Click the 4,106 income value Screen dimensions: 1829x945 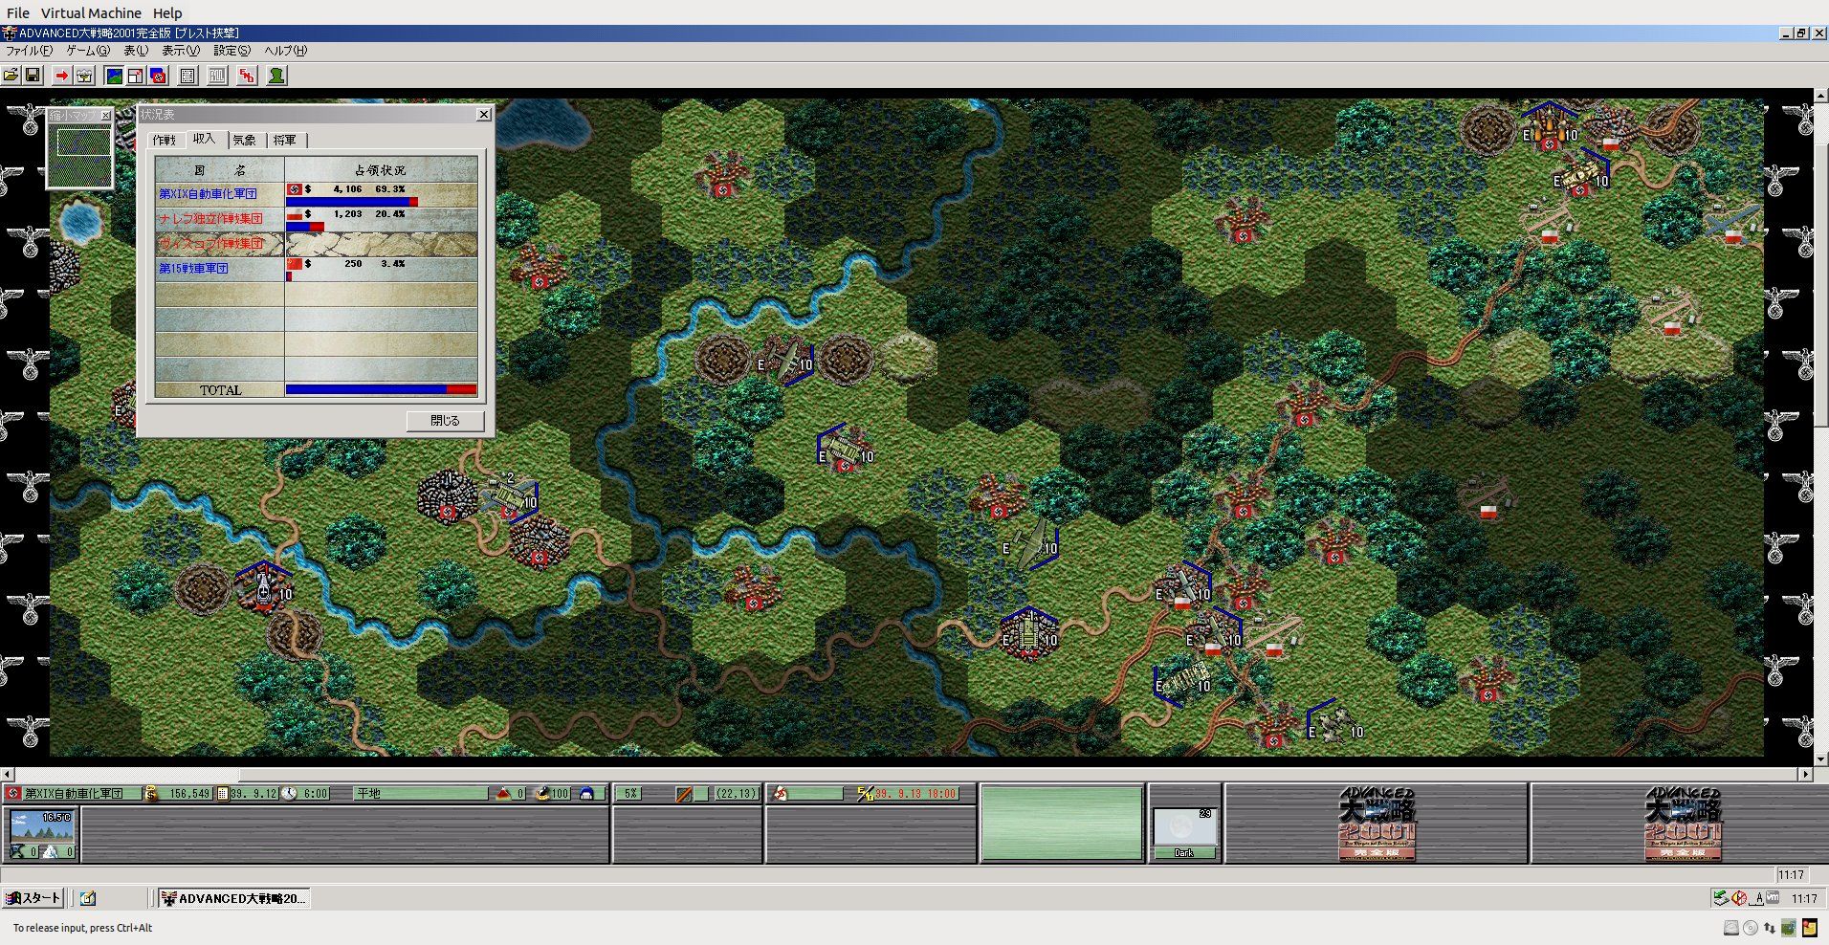(347, 189)
